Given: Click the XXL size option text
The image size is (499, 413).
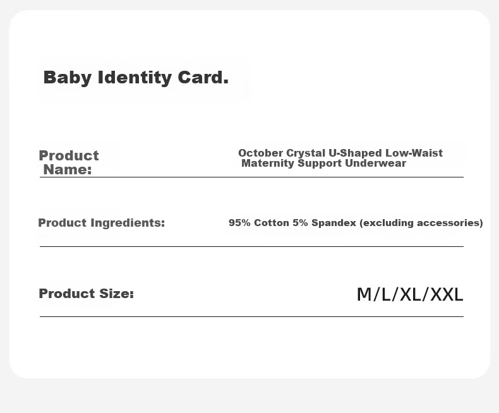Looking at the screenshot, I should point(446,295).
